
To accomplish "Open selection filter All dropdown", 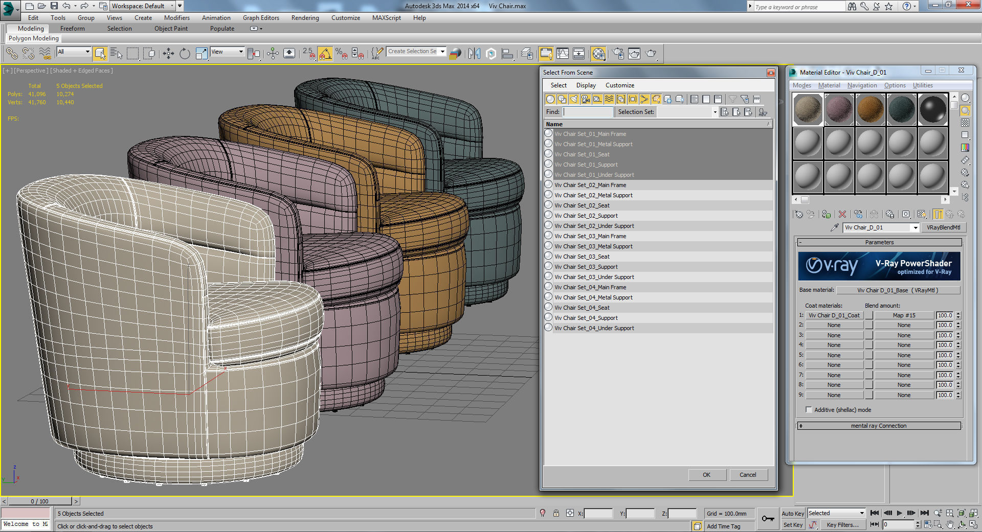I will [x=74, y=52].
